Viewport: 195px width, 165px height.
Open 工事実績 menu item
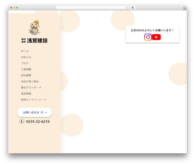point(26,69)
